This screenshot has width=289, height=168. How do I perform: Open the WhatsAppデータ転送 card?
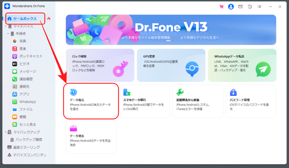pyautogui.click(x=242, y=65)
